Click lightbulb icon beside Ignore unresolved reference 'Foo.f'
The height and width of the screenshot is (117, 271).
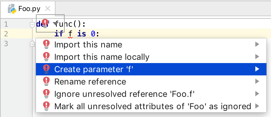(x=46, y=94)
